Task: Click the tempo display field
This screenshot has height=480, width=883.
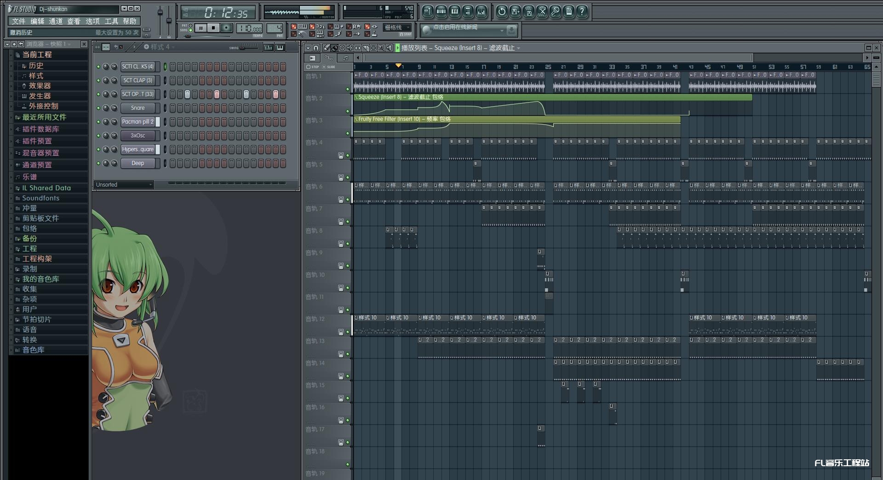Action: (x=249, y=28)
